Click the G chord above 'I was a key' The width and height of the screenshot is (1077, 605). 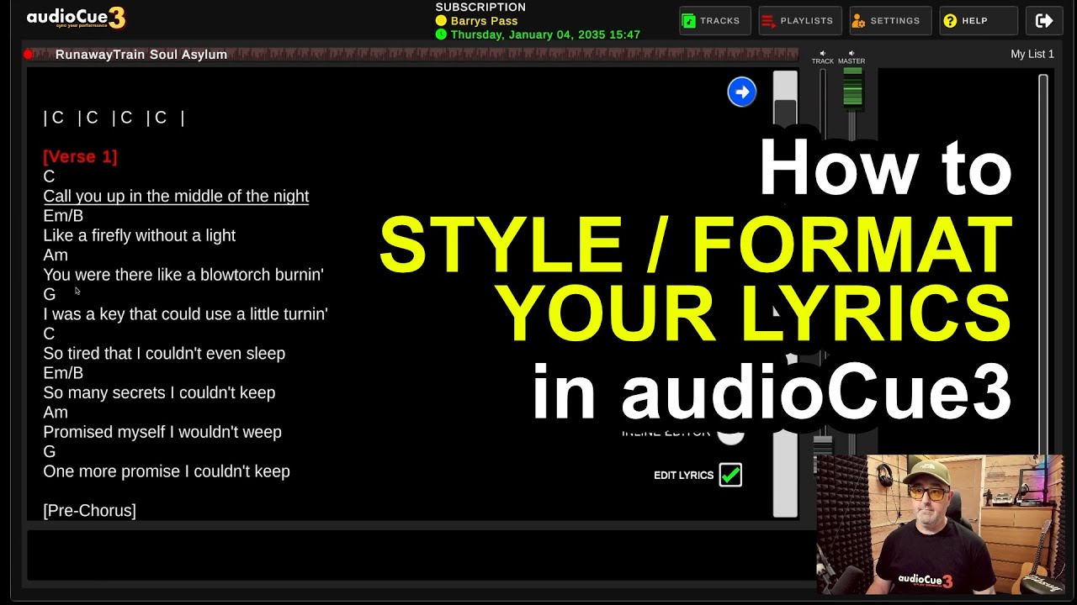(x=50, y=294)
